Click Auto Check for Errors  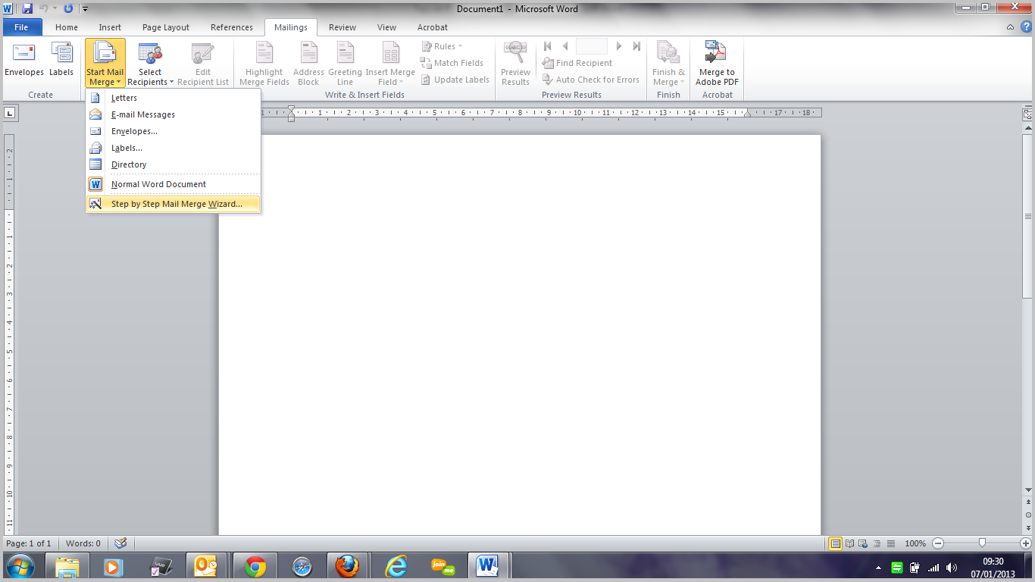(591, 80)
